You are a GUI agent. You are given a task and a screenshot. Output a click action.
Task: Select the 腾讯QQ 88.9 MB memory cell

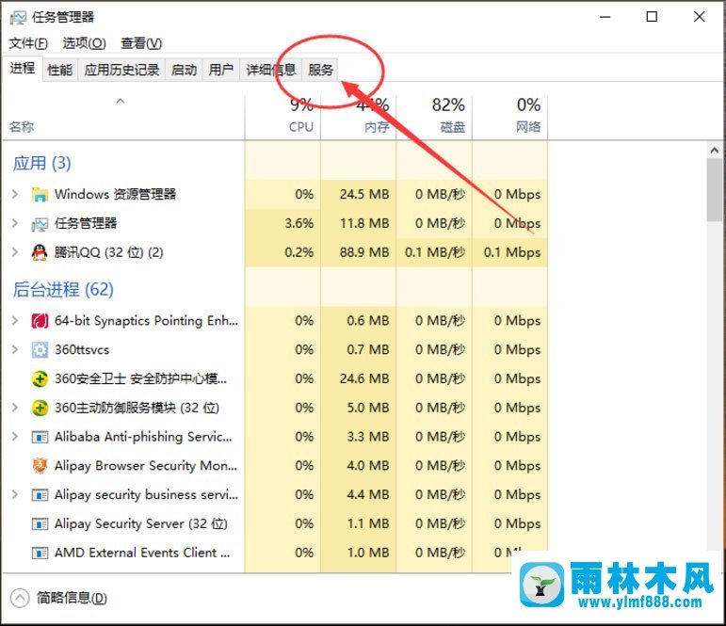pos(359,253)
